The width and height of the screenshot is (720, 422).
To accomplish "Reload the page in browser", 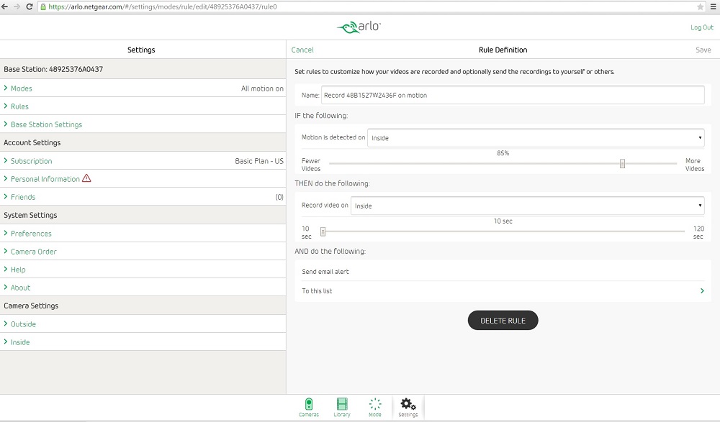I will tap(30, 6).
